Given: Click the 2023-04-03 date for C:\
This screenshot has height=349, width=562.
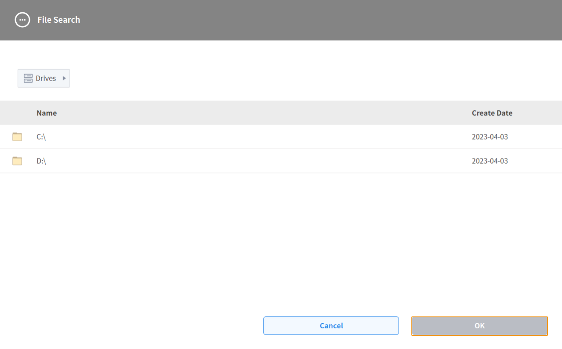Looking at the screenshot, I should tap(490, 136).
